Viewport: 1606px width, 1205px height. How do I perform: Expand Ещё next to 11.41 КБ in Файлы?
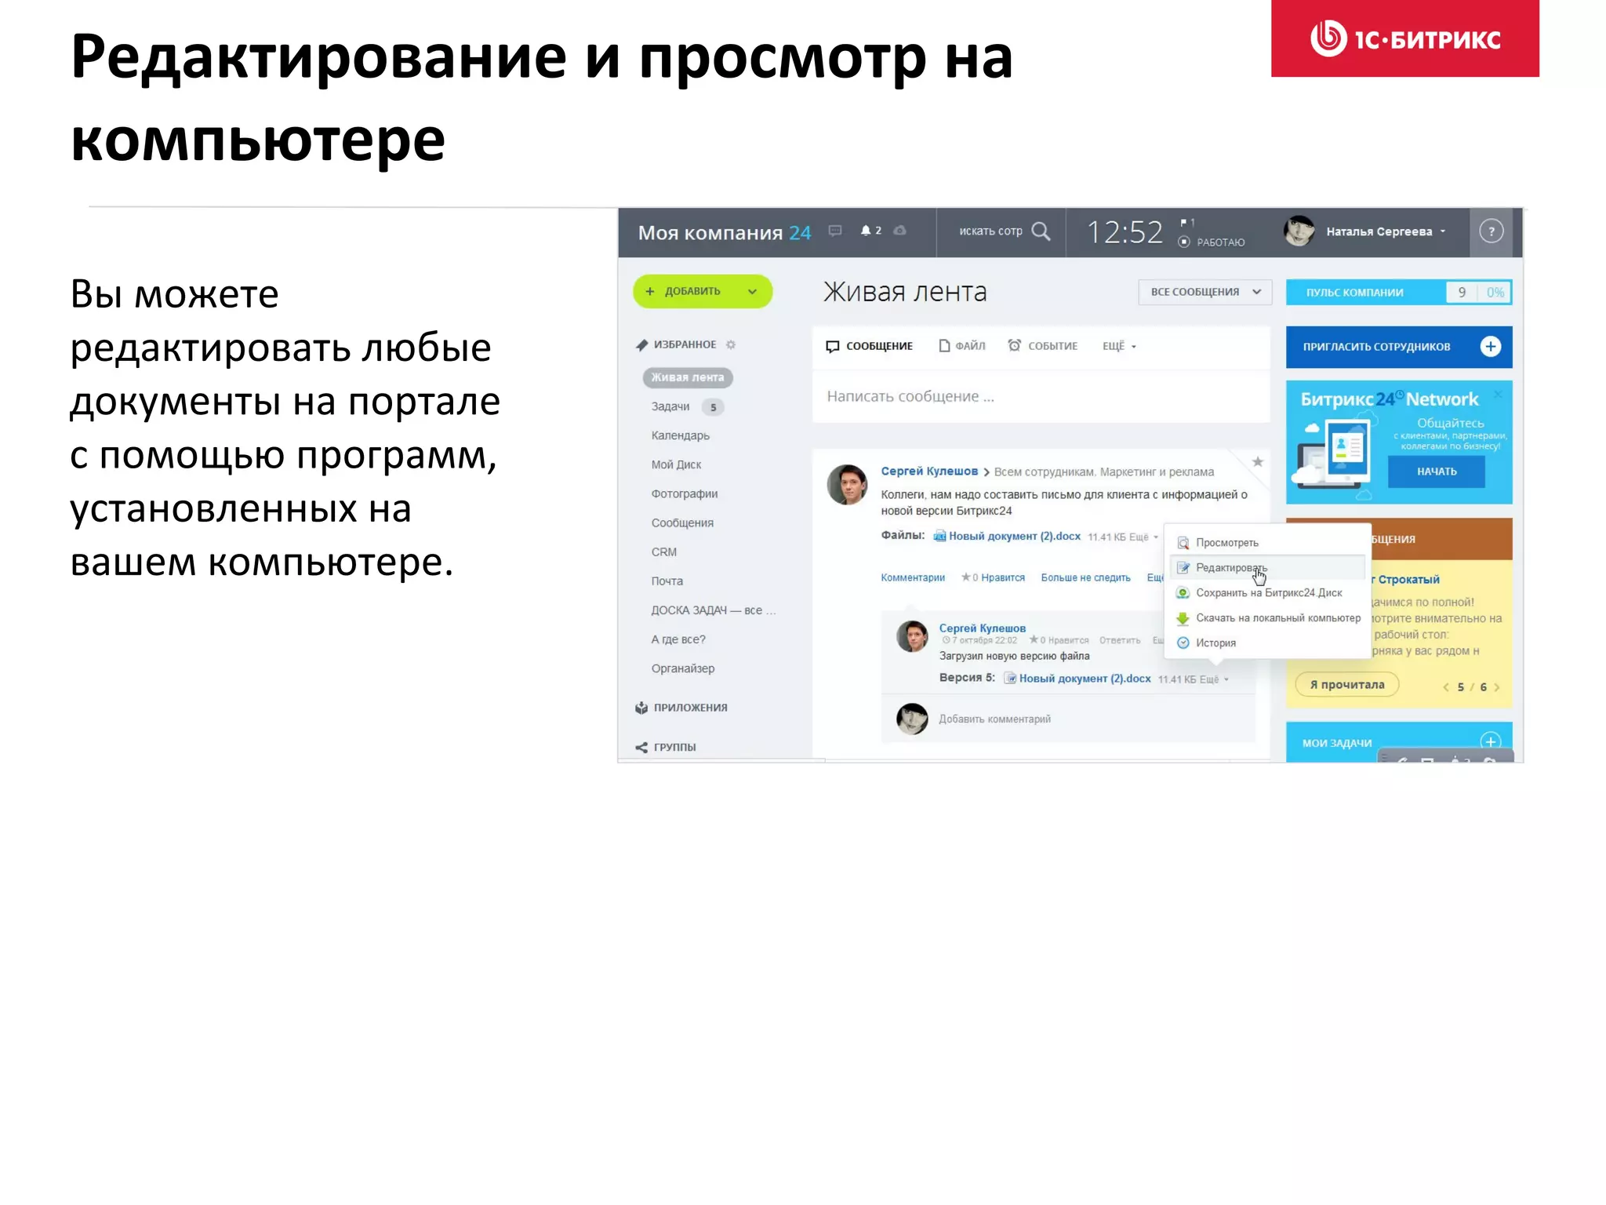(x=1143, y=537)
